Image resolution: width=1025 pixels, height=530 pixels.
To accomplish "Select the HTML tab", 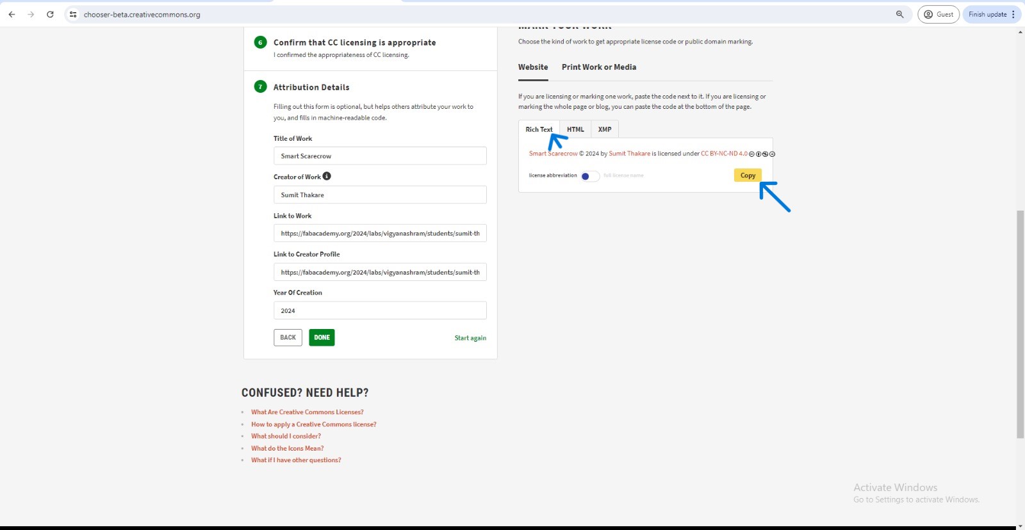I will pos(575,129).
